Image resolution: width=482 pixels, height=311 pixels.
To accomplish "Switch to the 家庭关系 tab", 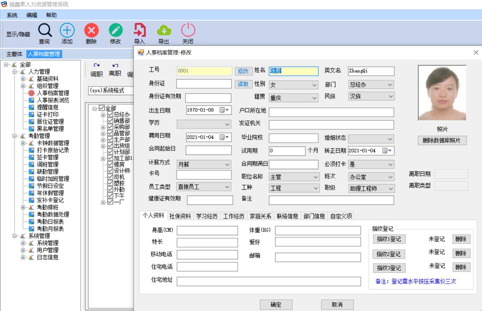I will point(260,216).
